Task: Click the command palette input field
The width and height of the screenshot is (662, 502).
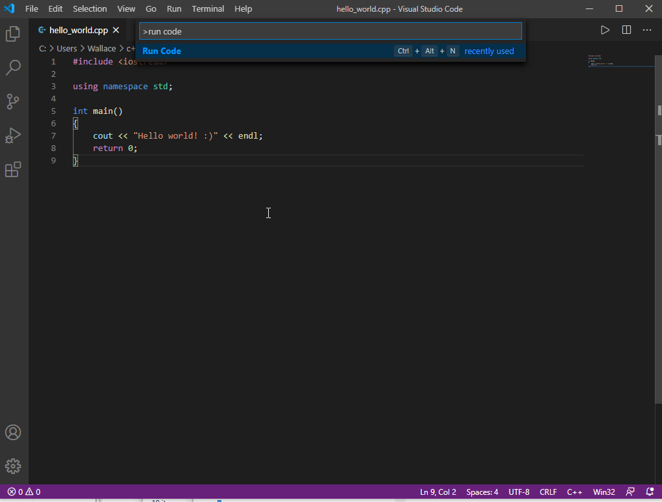Action: pos(331,31)
